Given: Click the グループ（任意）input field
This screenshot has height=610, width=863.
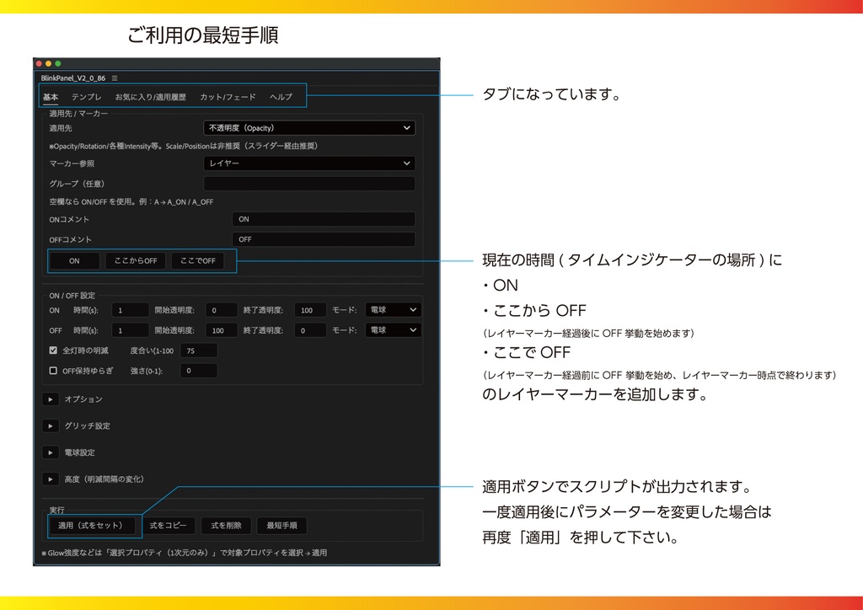Looking at the screenshot, I should coord(309,183).
